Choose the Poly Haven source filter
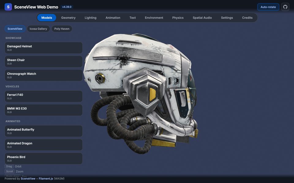The image size is (294, 183). point(62,29)
